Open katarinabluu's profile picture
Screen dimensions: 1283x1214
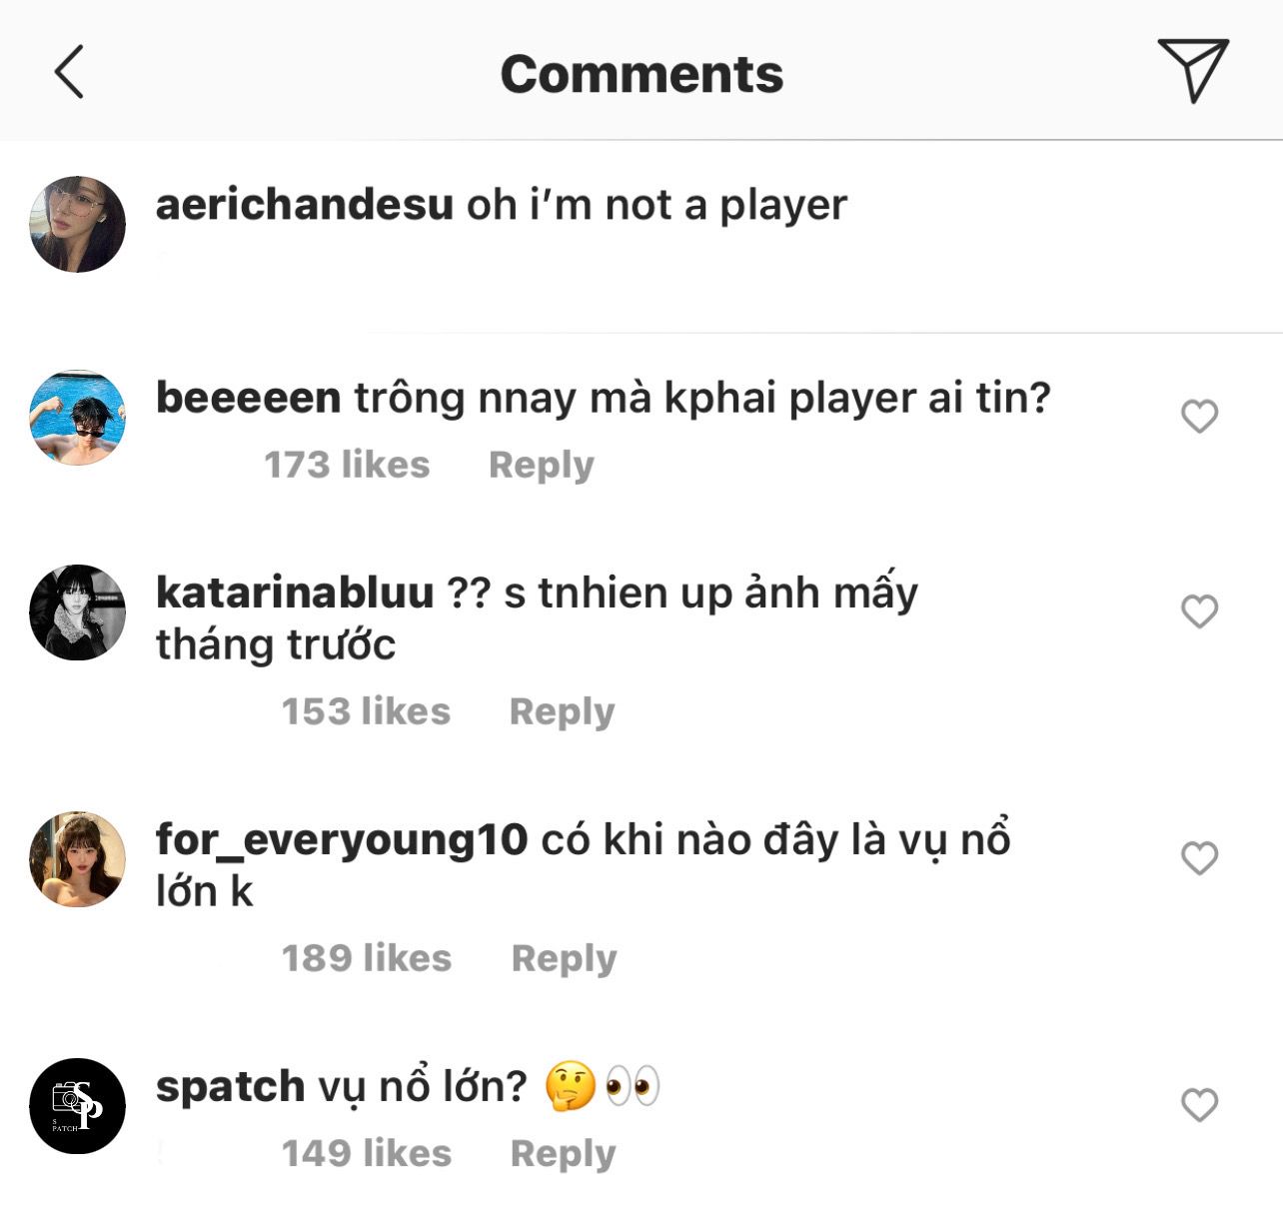click(78, 612)
